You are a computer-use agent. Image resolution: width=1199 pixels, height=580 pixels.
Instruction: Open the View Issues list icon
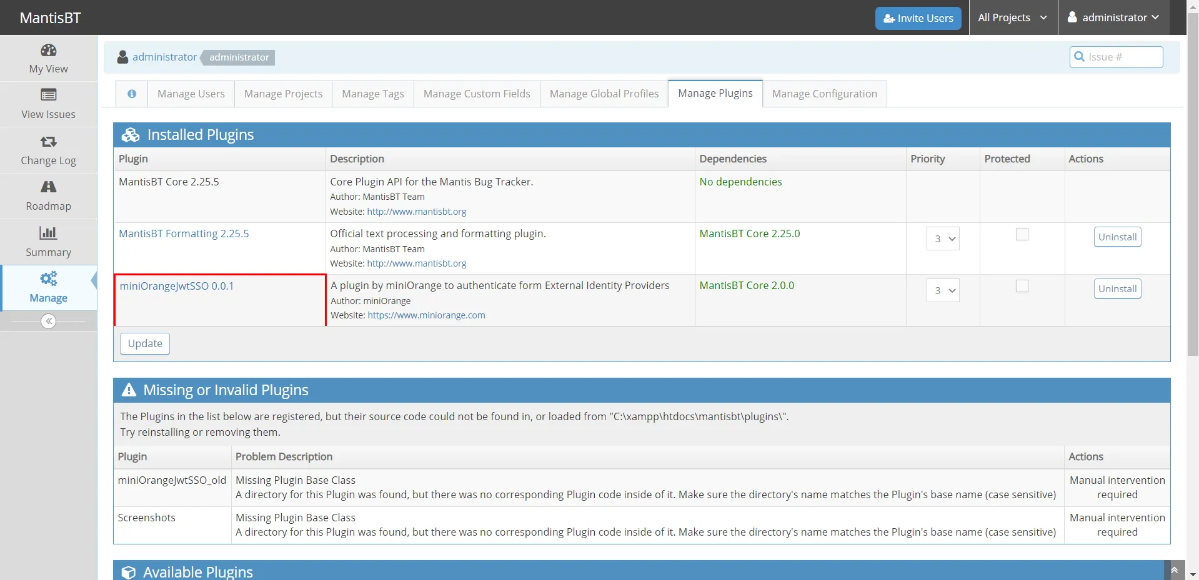tap(48, 95)
